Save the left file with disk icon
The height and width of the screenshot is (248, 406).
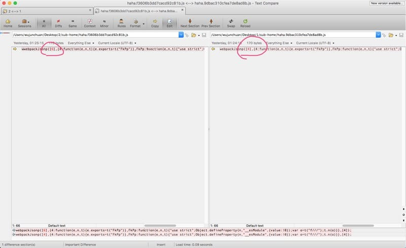[x=204, y=35]
